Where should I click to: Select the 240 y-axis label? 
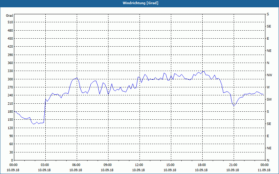10,95
